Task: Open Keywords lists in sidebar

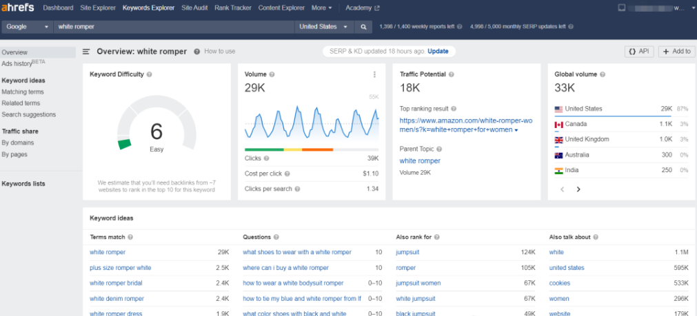Action: click(x=23, y=184)
